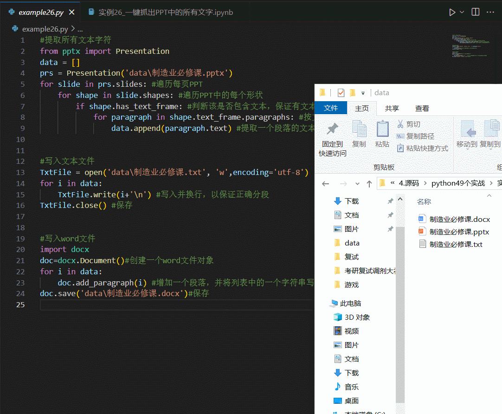This screenshot has width=502, height=414.
Task: Go up one folder level
Action: (369, 183)
